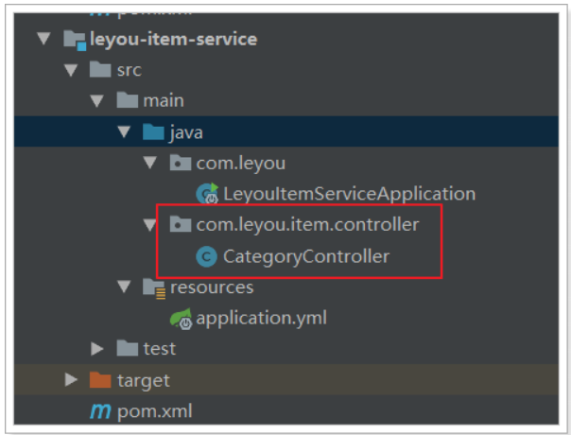
Task: Click the application.yml Spring config icon
Action: coord(181,319)
